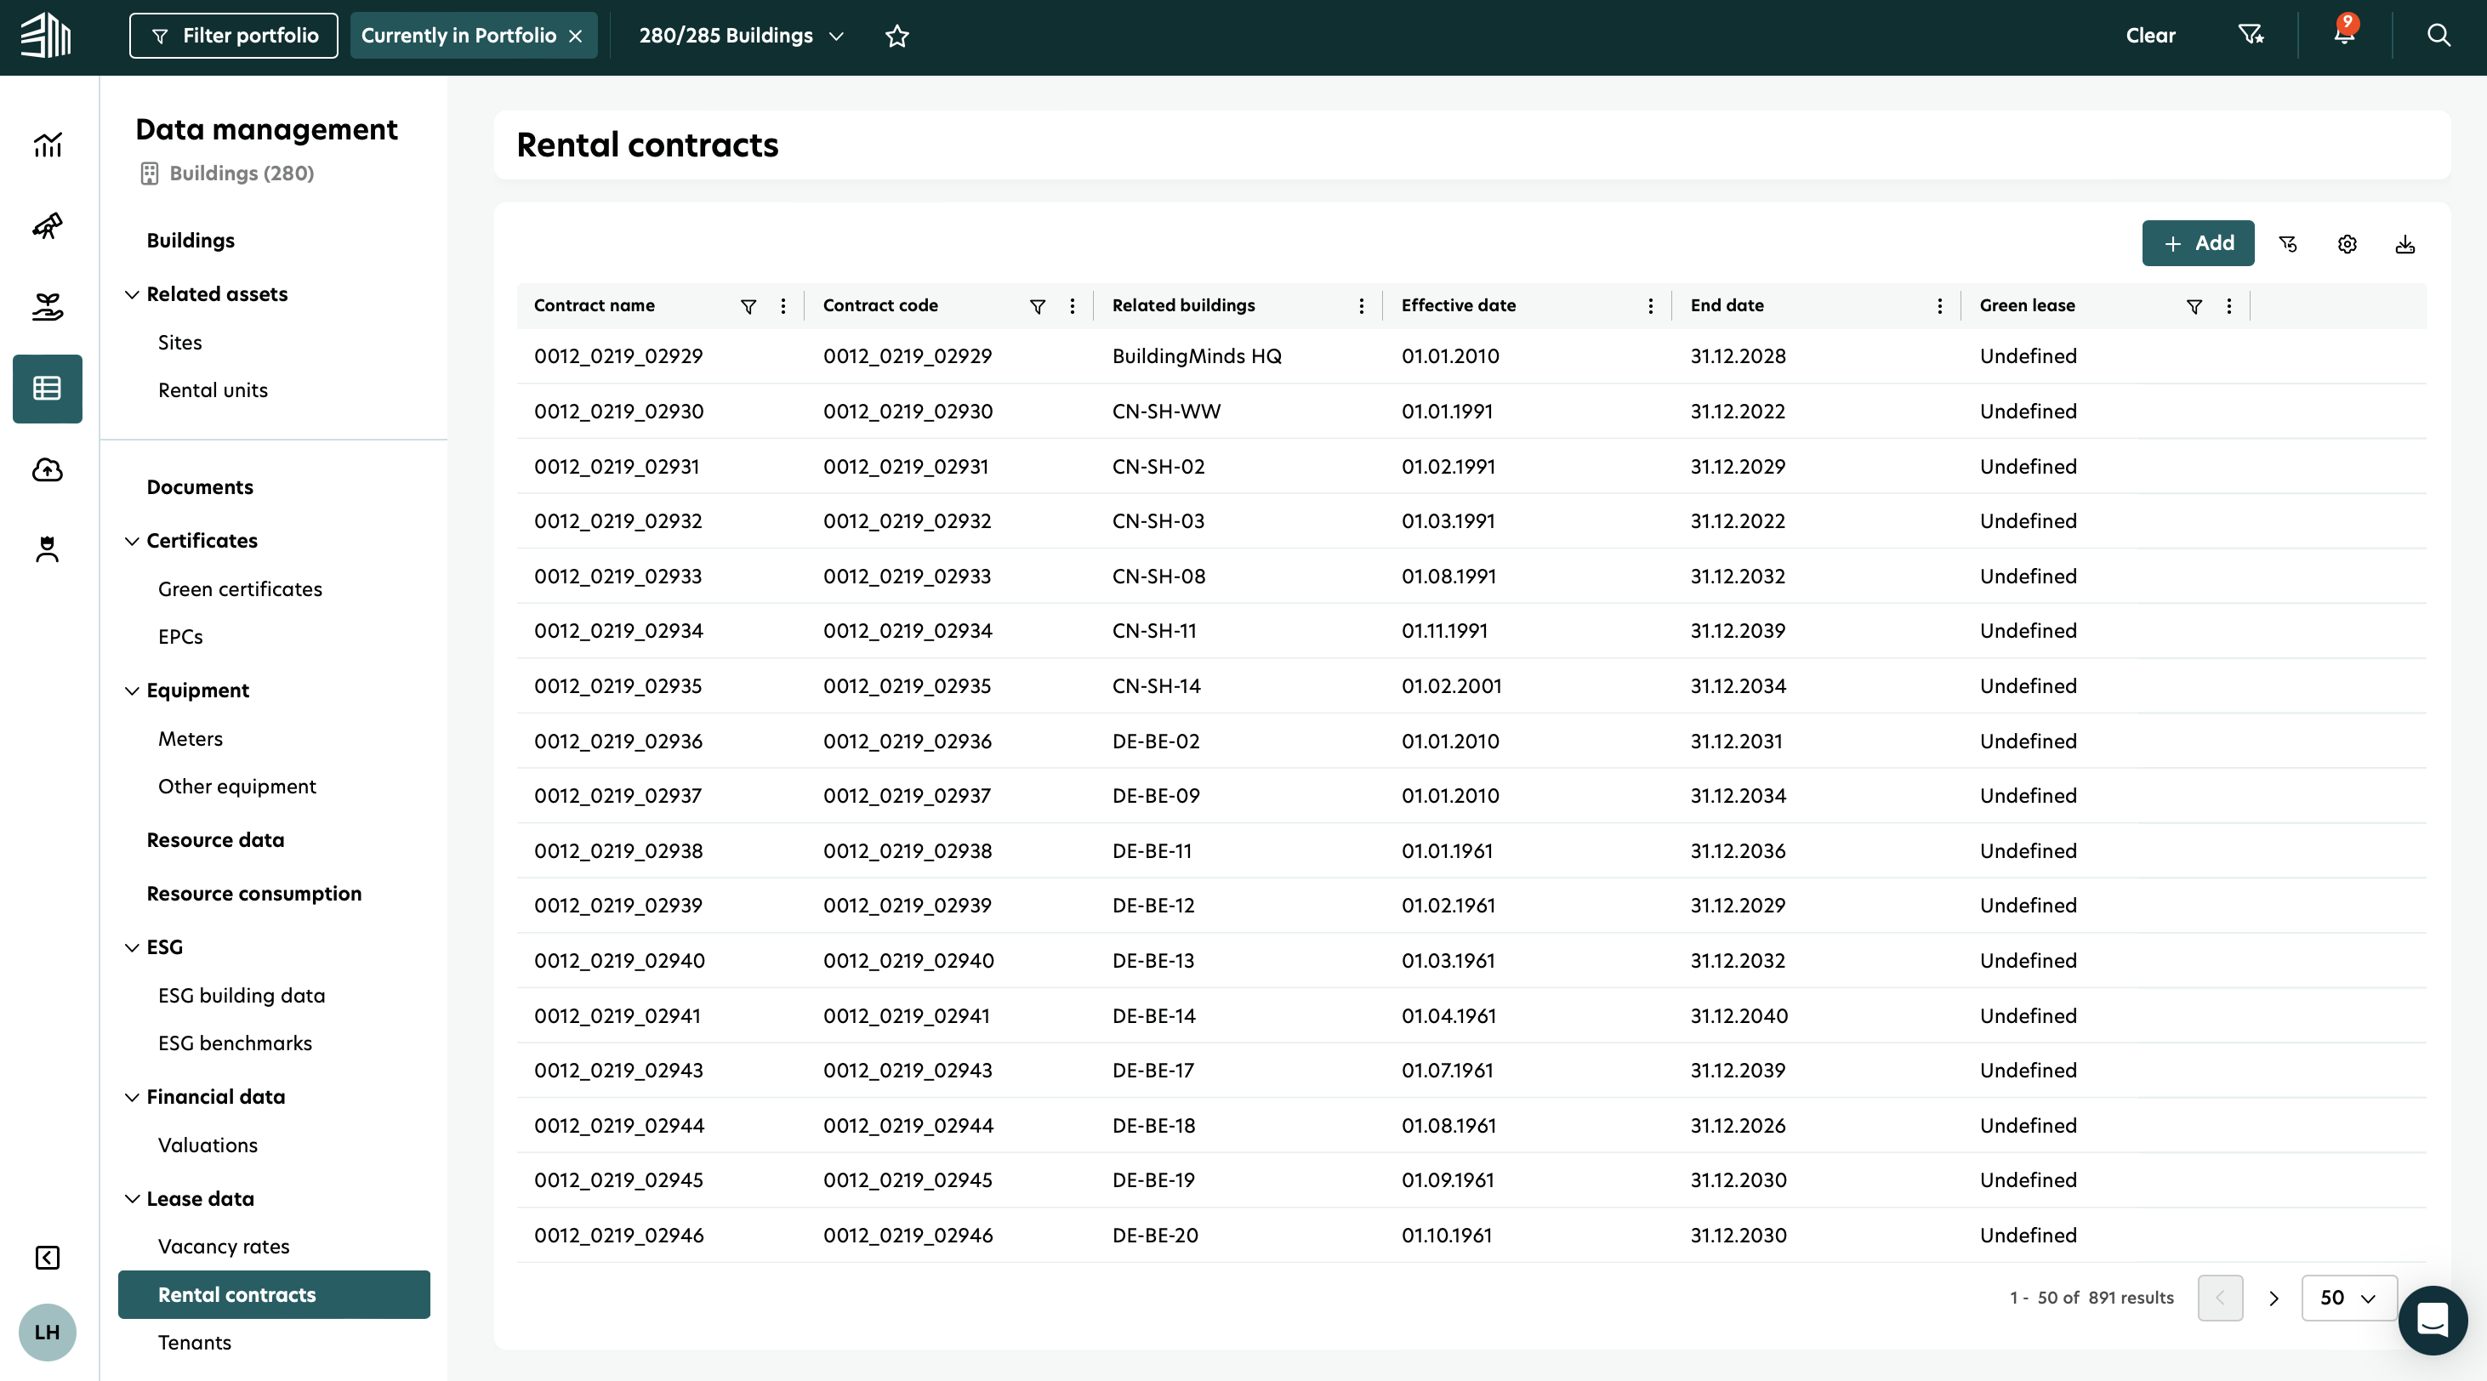Open the export download icon above the table
Screen dimensions: 2487x1381
click(x=2405, y=243)
